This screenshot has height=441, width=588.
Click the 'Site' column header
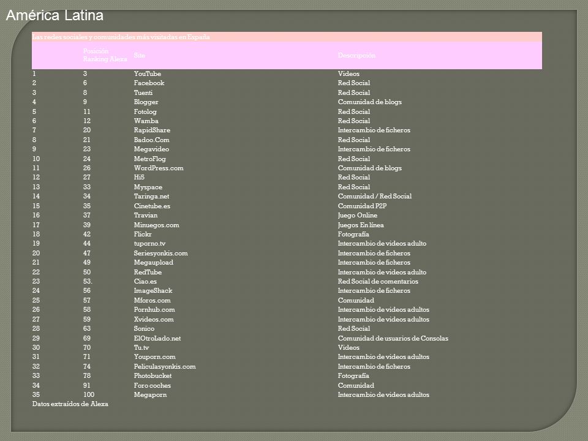point(140,55)
